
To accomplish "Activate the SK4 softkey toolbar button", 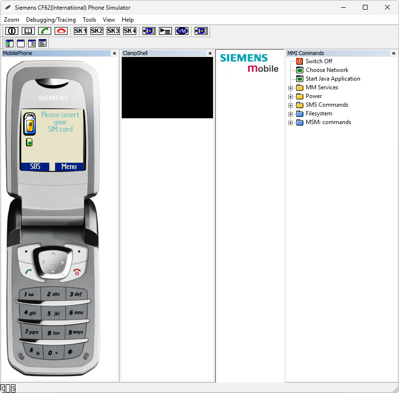I will (129, 31).
